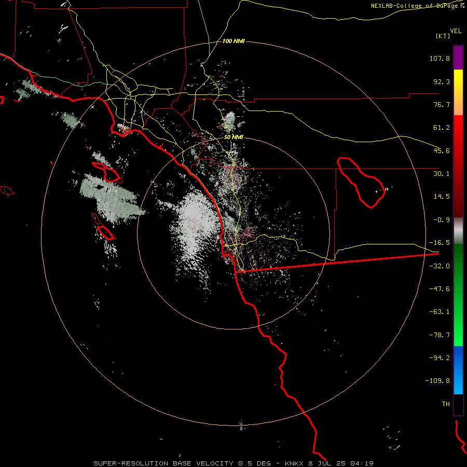Click the 61.2 velocity scale value

click(x=442, y=128)
